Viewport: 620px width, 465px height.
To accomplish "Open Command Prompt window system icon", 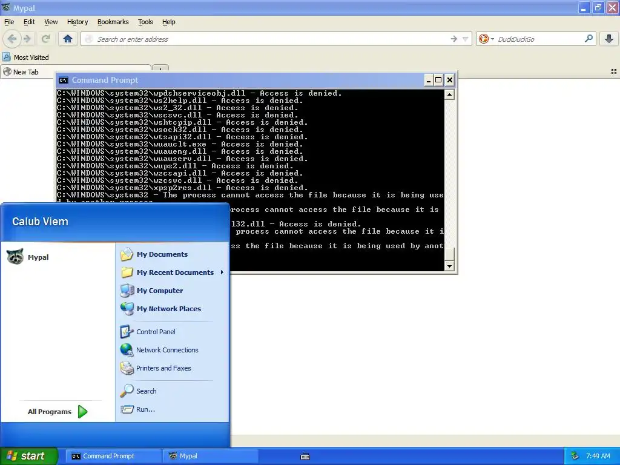I will click(63, 81).
